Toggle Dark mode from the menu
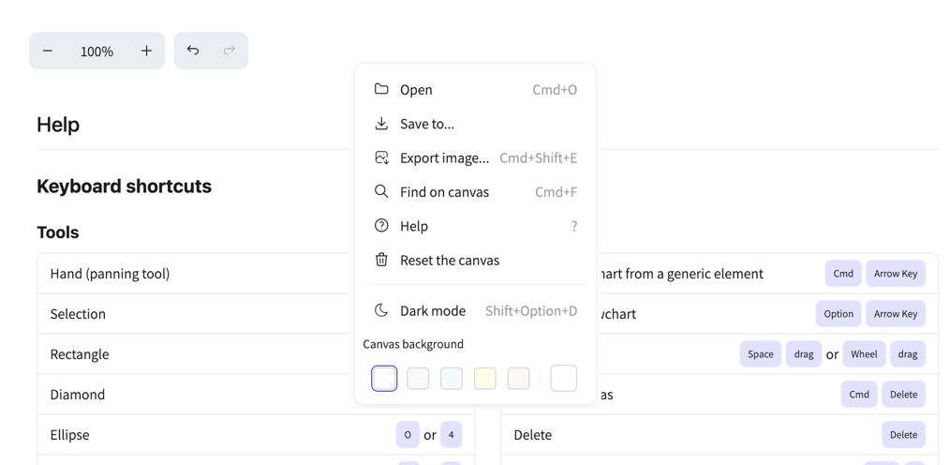This screenshot has height=465, width=950. point(433,310)
